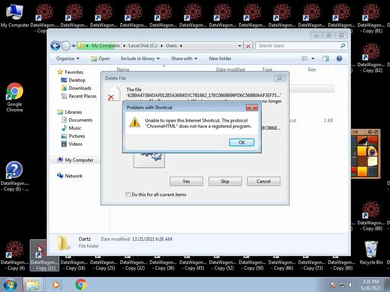Click the Search Users field

click(299, 46)
